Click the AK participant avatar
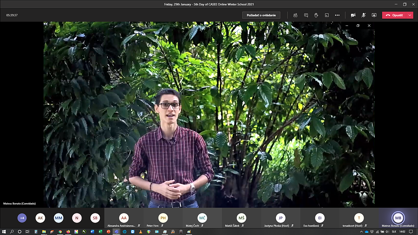Screen dimensions: 418x235 pyautogui.click(x=40, y=218)
